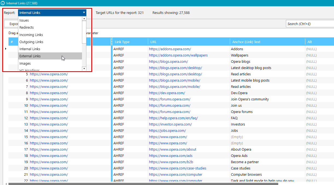Open the https://dev.opera.com/ link
Viewport: 334px width, 185px height.
[x=167, y=93]
